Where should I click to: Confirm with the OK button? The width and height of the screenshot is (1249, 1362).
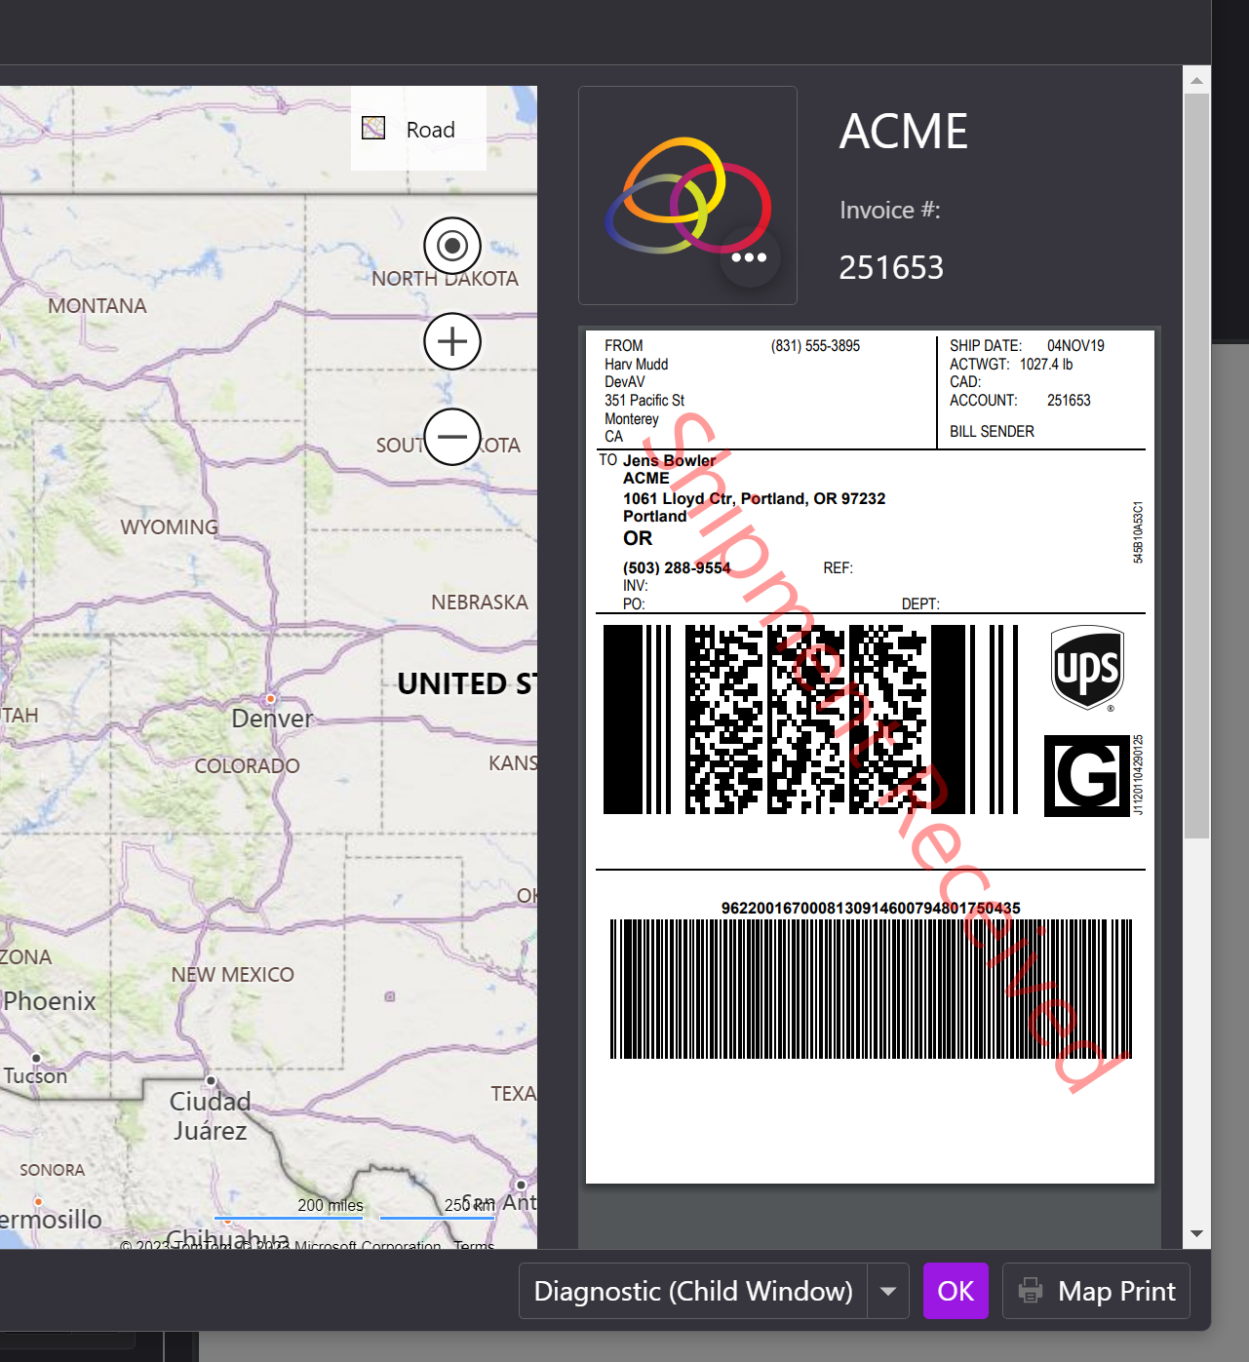[x=956, y=1291]
